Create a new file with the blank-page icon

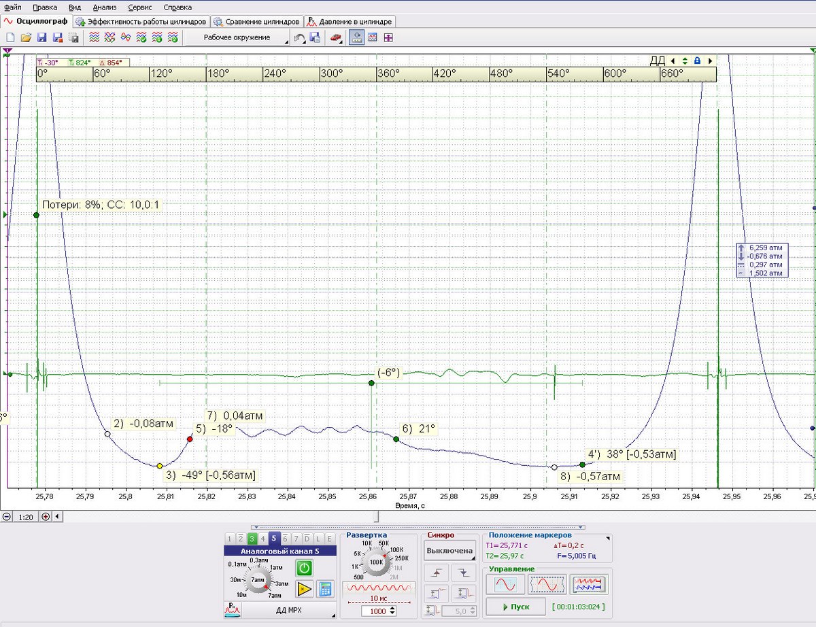click(10, 38)
